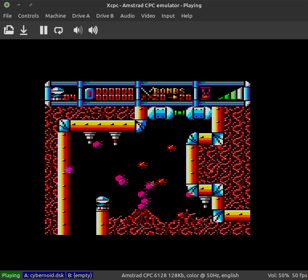Open the Input menu
308x280 pixels.
point(168,16)
